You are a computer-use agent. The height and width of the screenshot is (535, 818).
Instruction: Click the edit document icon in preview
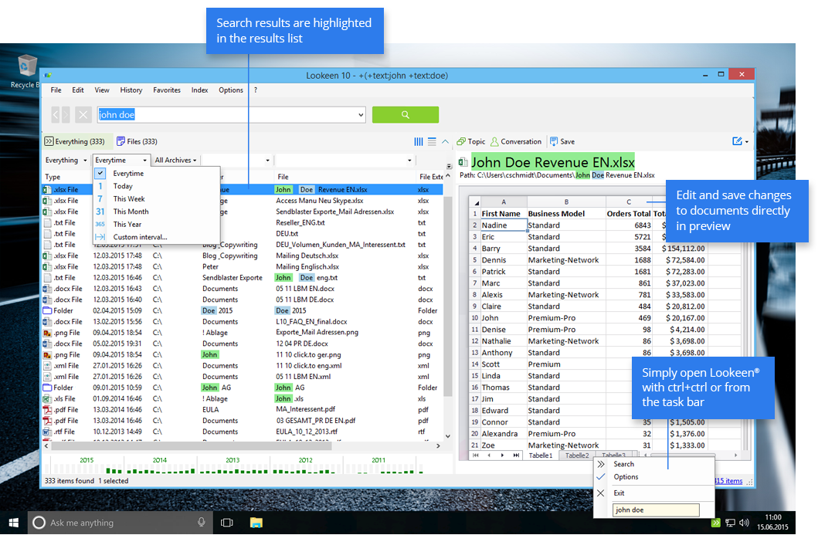(x=737, y=142)
